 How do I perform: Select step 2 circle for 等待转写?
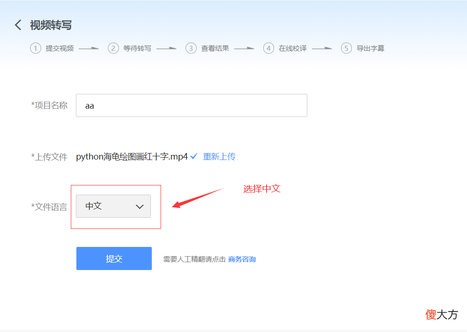[113, 48]
